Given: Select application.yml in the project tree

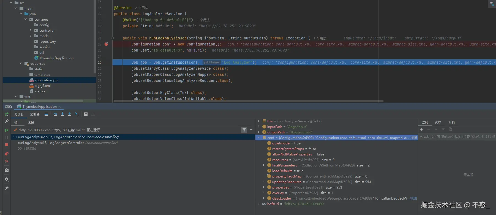Looking at the screenshot, I should click(46, 80).
